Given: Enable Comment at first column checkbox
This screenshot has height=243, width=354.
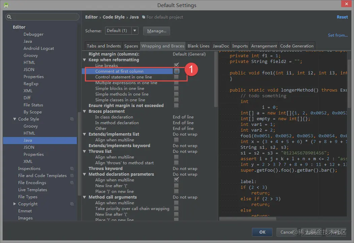Looking at the screenshot, I should (x=176, y=71).
